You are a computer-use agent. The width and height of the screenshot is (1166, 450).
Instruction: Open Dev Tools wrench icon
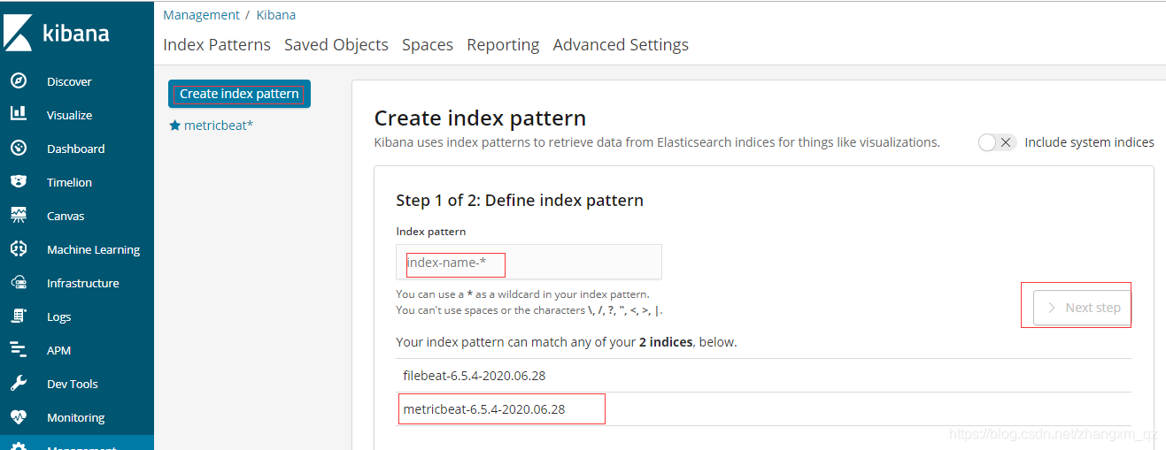coord(19,384)
